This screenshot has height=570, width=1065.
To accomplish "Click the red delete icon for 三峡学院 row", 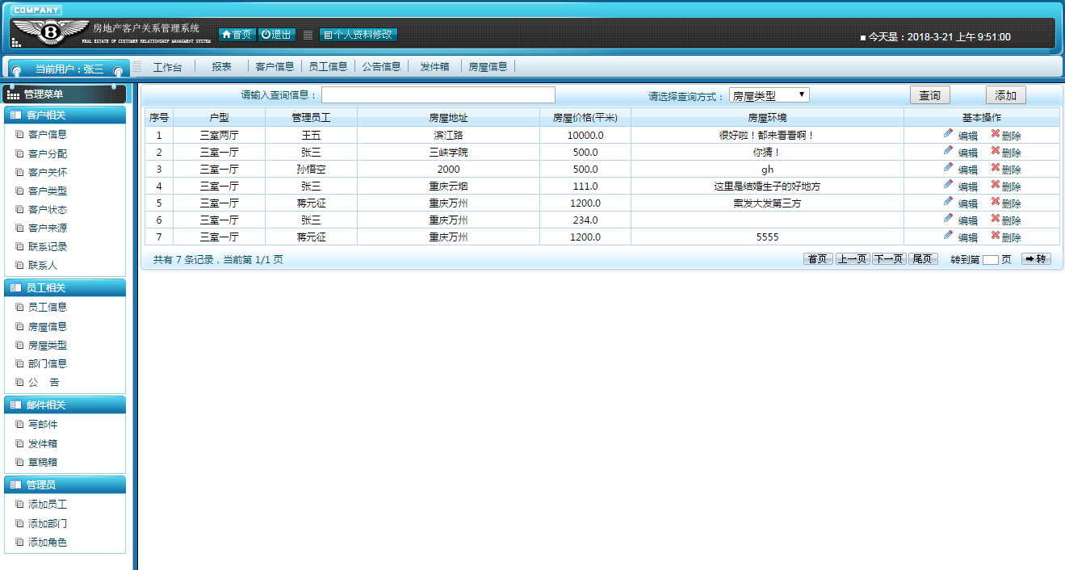I will point(996,151).
